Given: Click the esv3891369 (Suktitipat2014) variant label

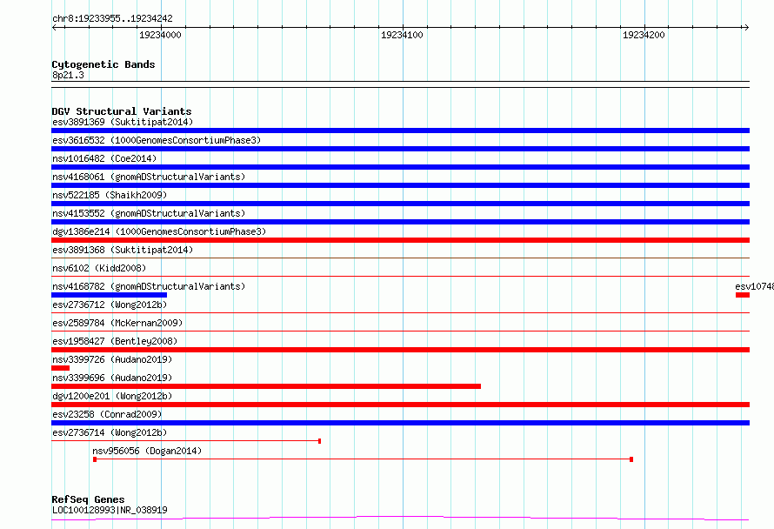Looking at the screenshot, I should (123, 122).
